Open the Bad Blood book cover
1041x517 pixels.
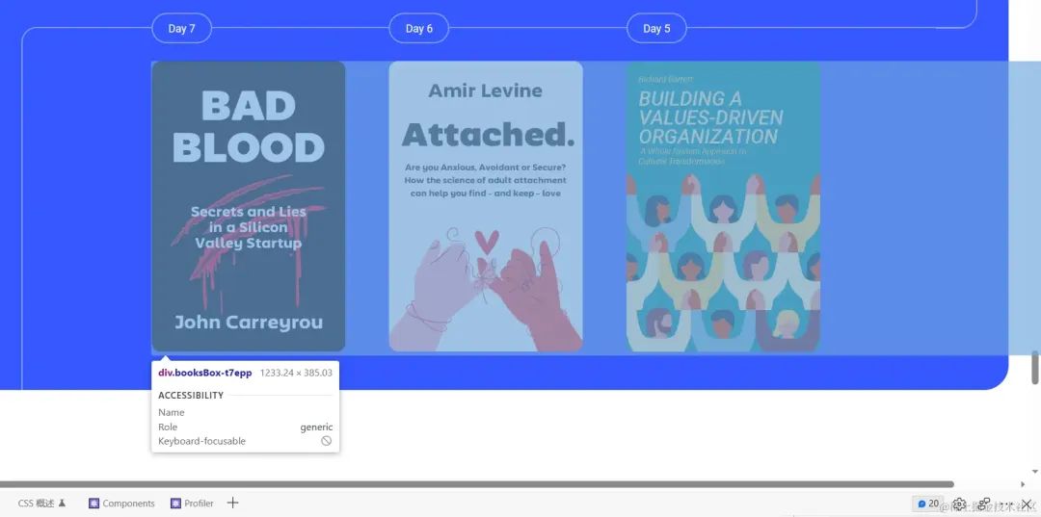(249, 206)
